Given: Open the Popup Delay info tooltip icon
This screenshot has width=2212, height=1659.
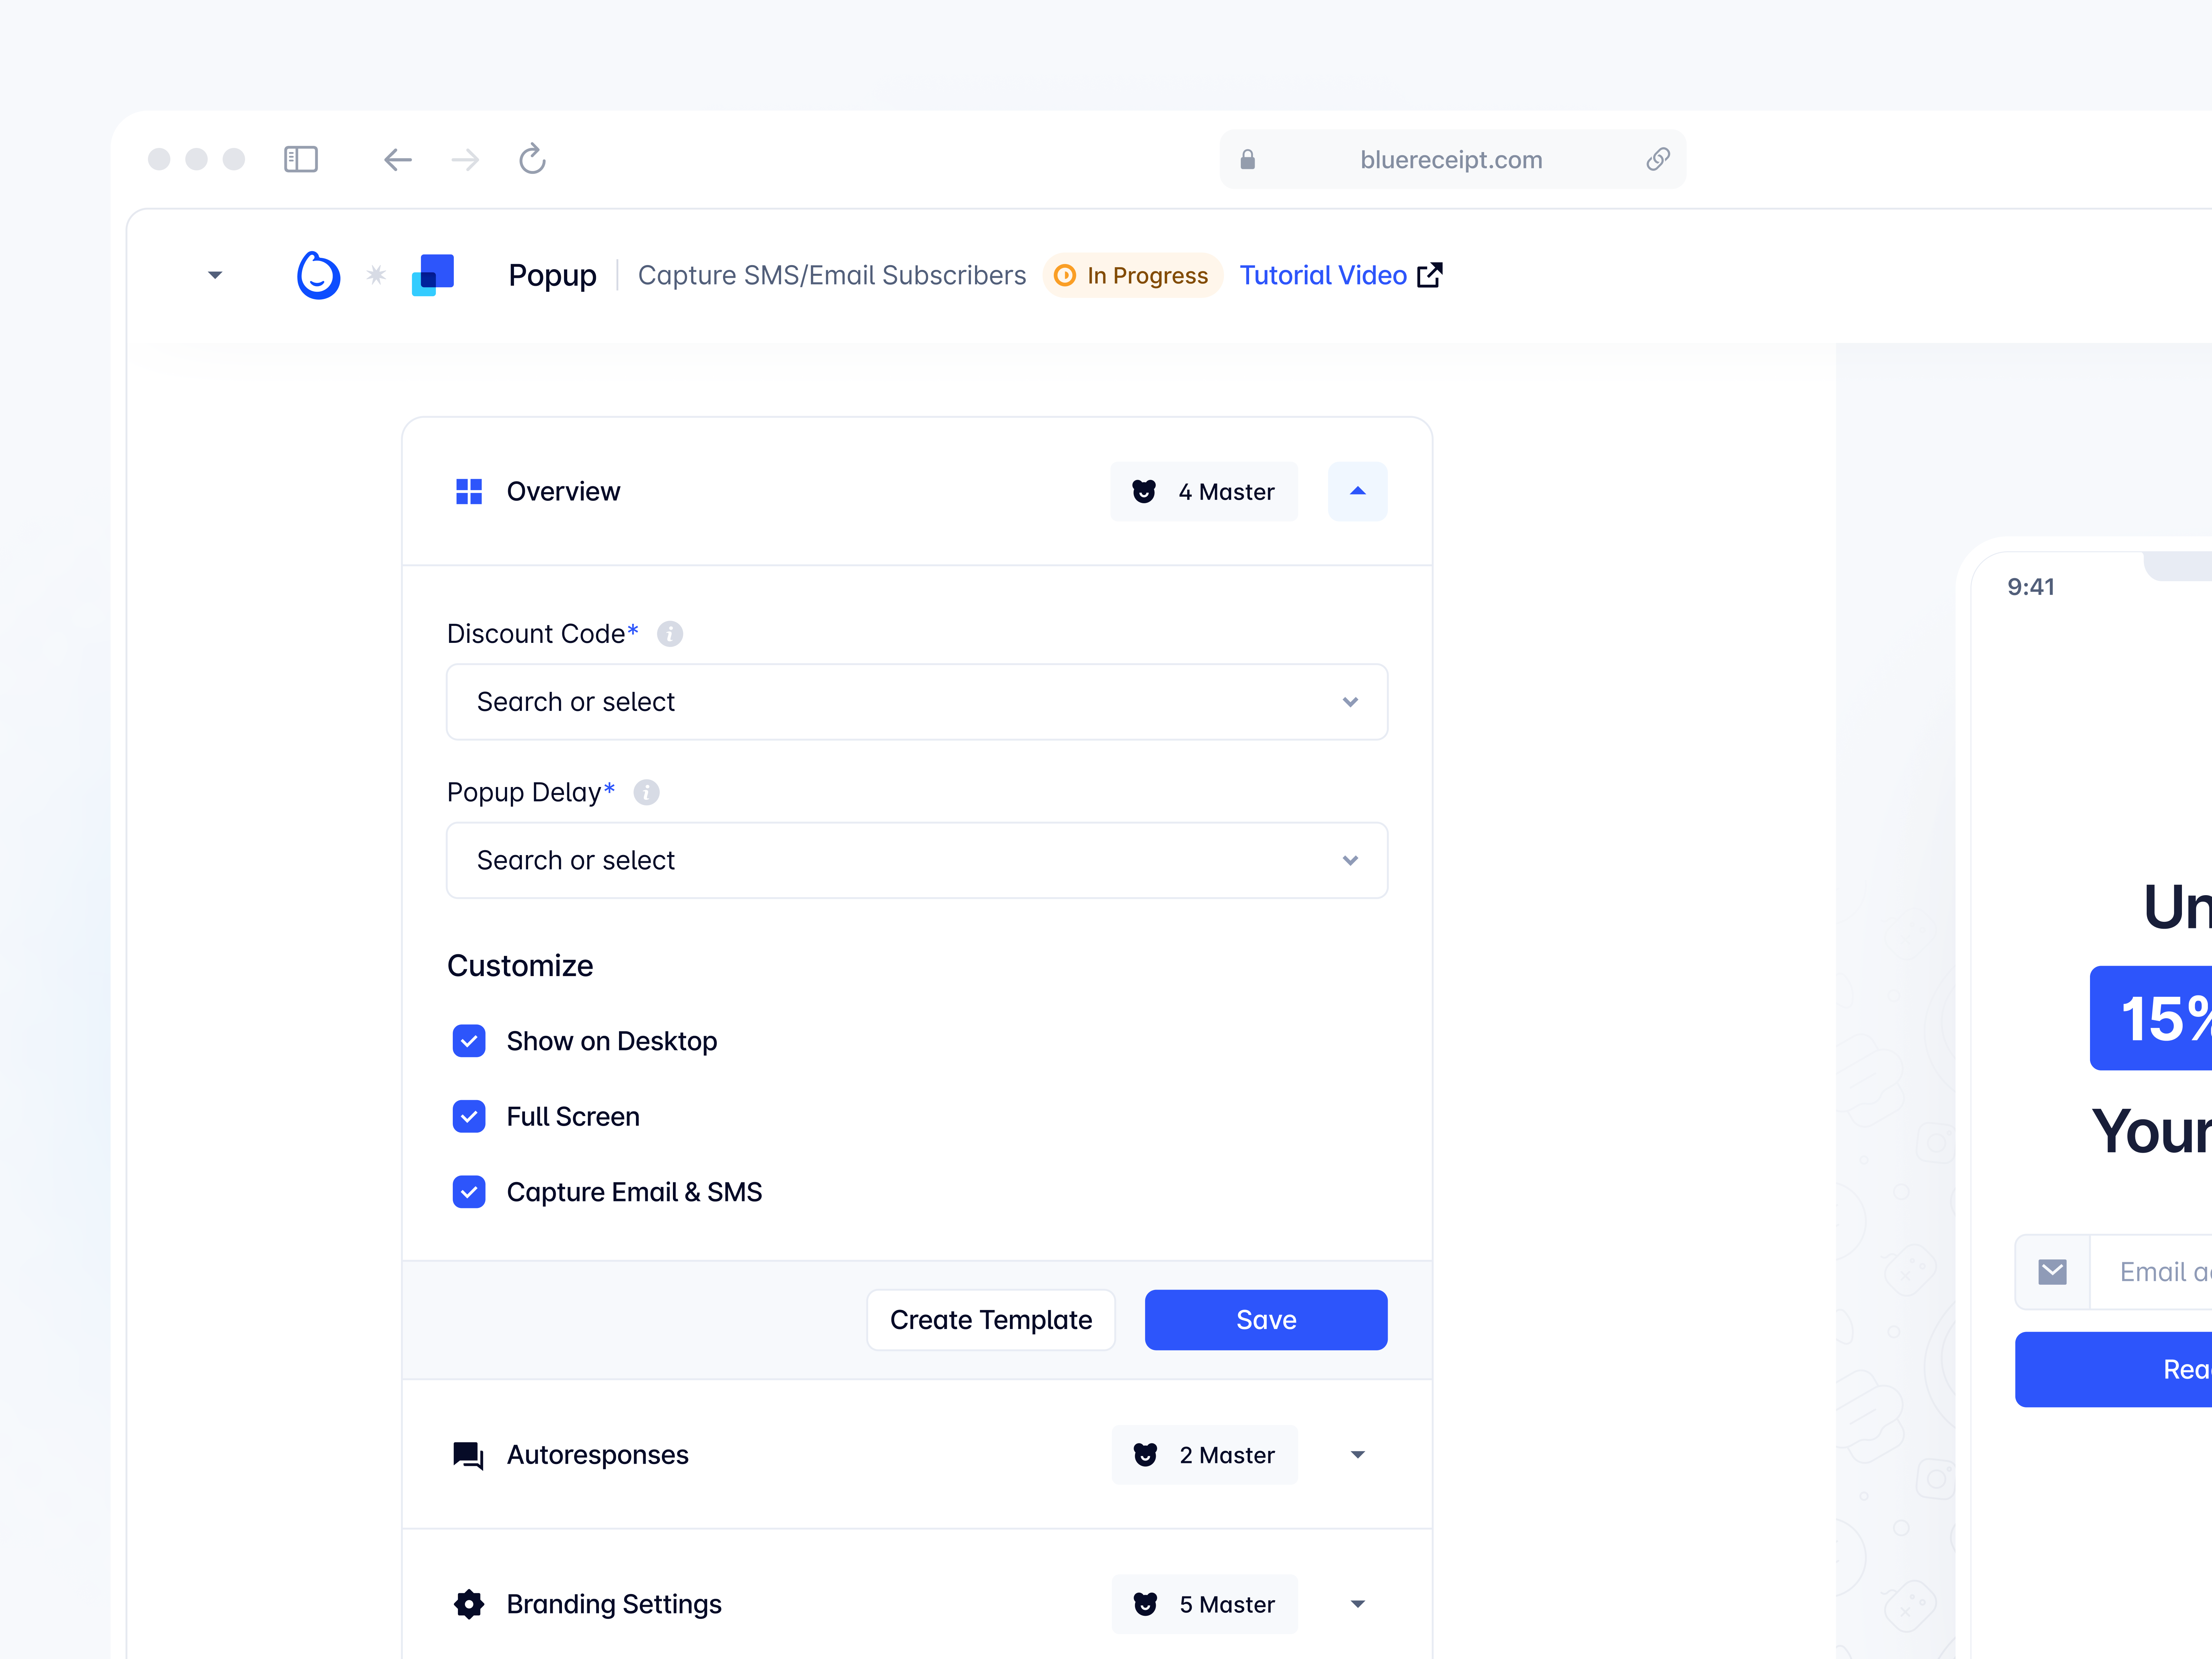Looking at the screenshot, I should [x=646, y=793].
